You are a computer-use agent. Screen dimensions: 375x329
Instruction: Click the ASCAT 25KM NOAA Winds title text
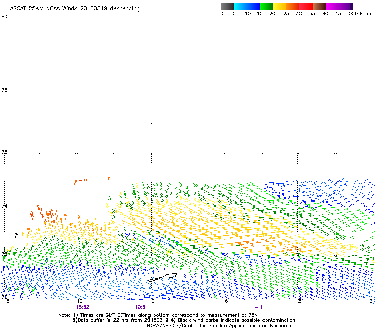(74, 9)
